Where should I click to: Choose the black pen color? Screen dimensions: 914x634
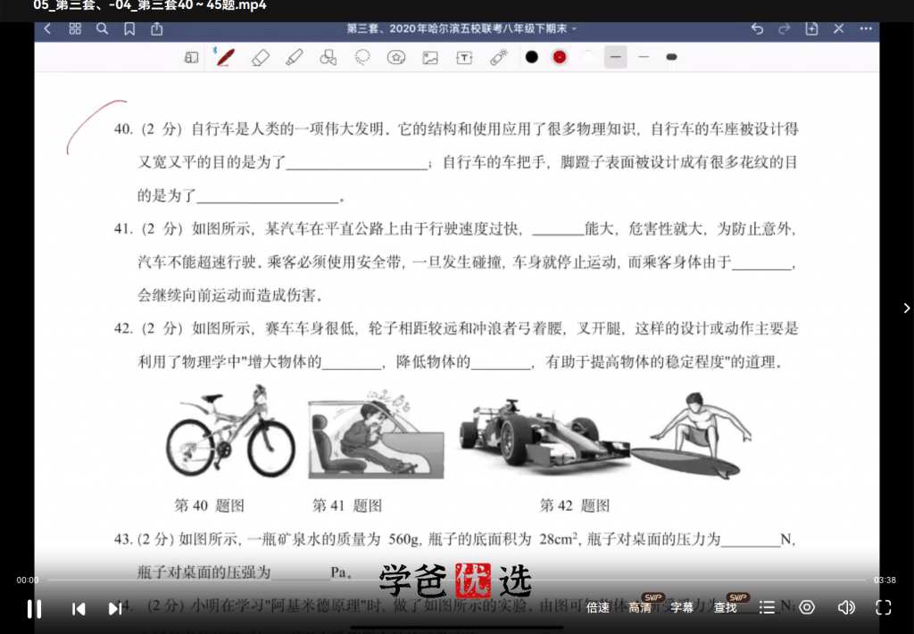pyautogui.click(x=532, y=57)
